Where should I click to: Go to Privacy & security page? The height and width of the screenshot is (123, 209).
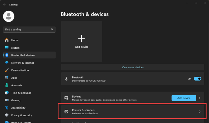tap(21, 115)
